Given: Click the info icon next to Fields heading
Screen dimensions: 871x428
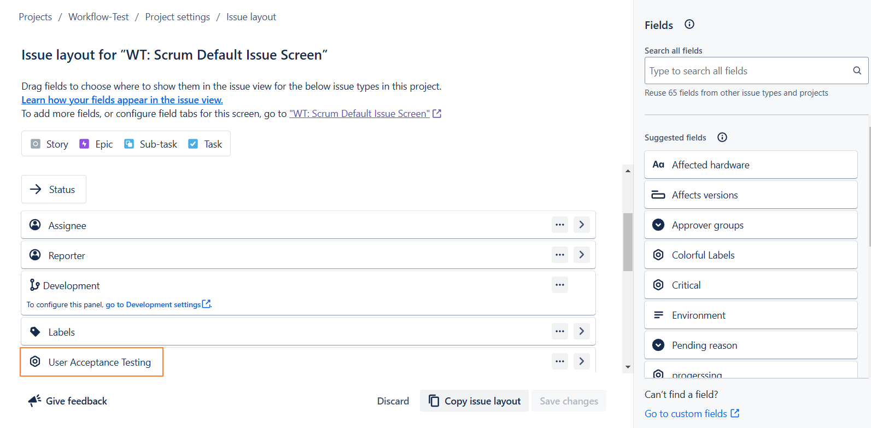Looking at the screenshot, I should click(689, 24).
